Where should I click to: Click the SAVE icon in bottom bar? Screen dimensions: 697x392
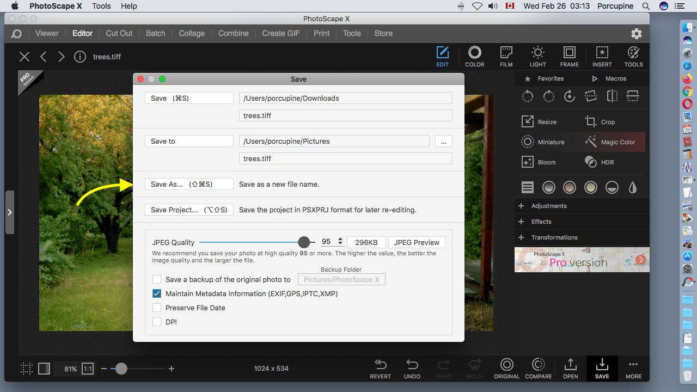tap(602, 369)
